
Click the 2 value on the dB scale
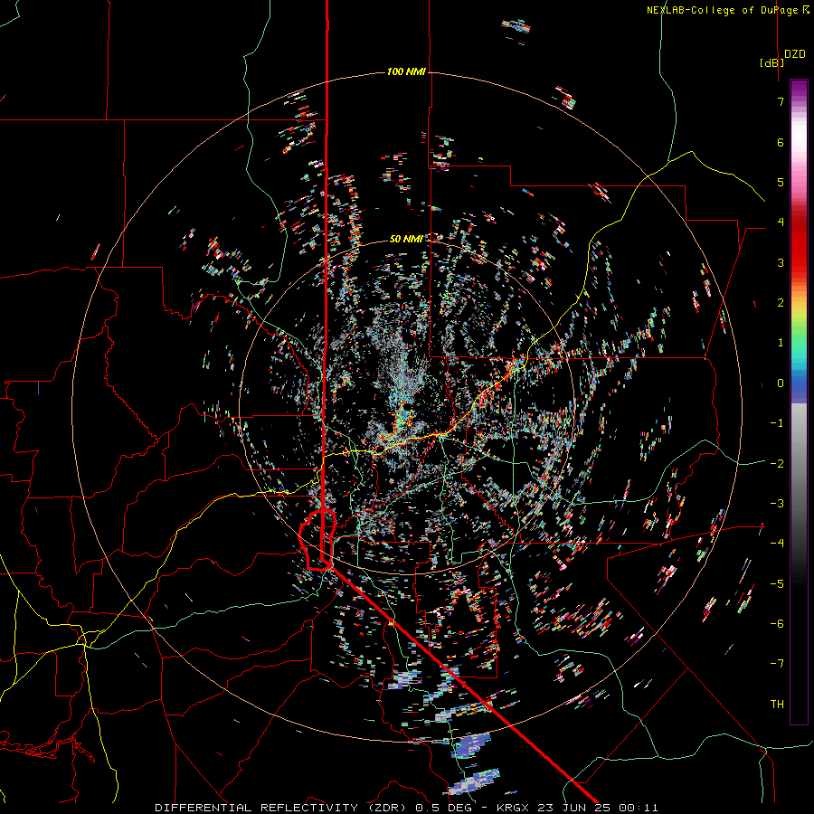coord(781,303)
